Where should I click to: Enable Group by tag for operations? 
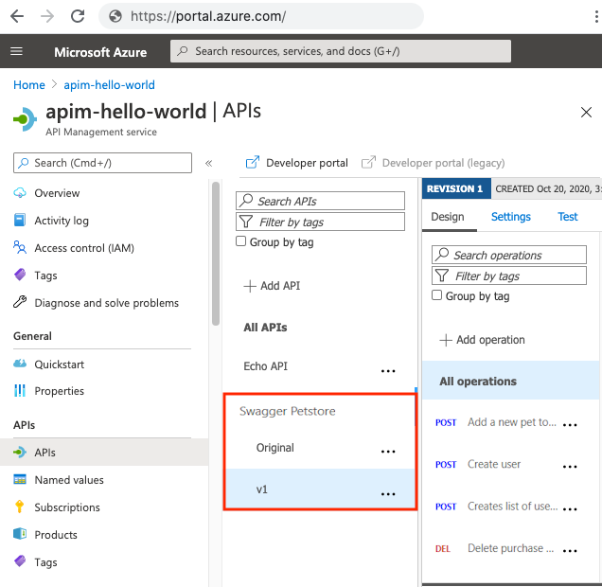point(437,295)
